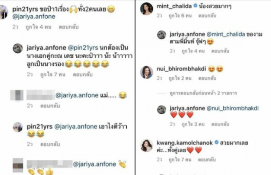Click the verified badge beside kwang.kamolchanok
Viewport: 271px width, 175px height.
point(216,142)
